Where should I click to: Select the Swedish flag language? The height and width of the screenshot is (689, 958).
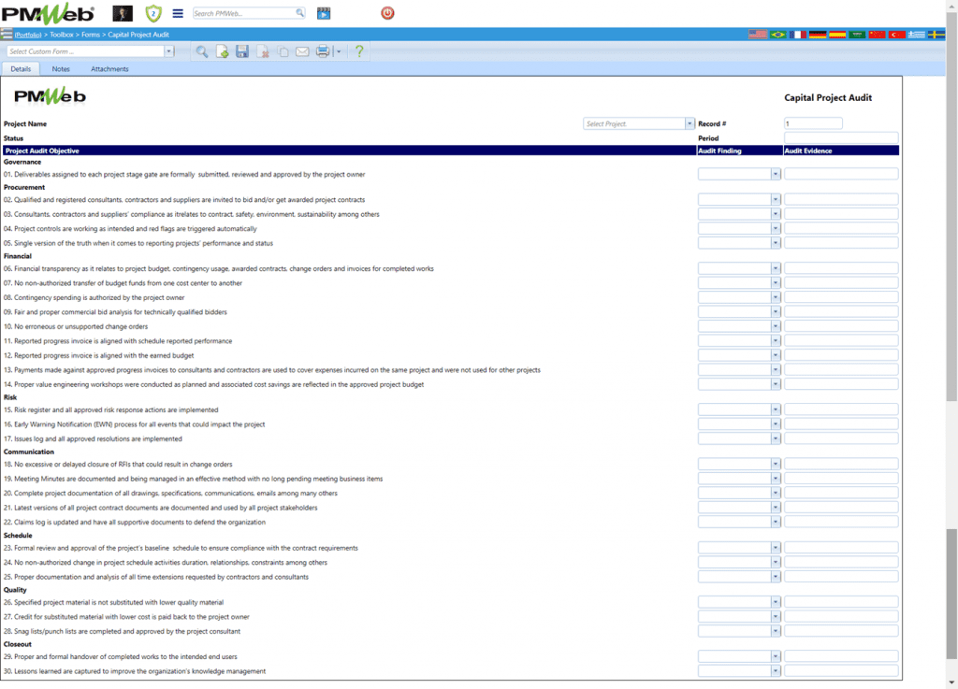(936, 35)
